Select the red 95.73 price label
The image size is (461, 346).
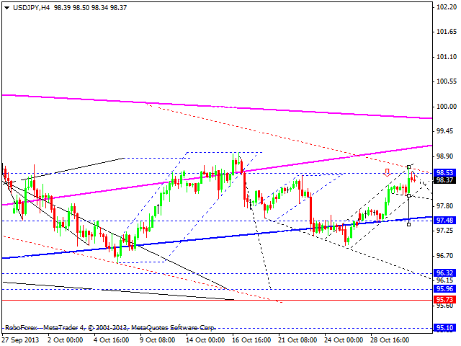[444, 300]
